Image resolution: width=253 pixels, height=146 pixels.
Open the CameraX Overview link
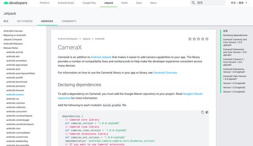tap(165, 73)
